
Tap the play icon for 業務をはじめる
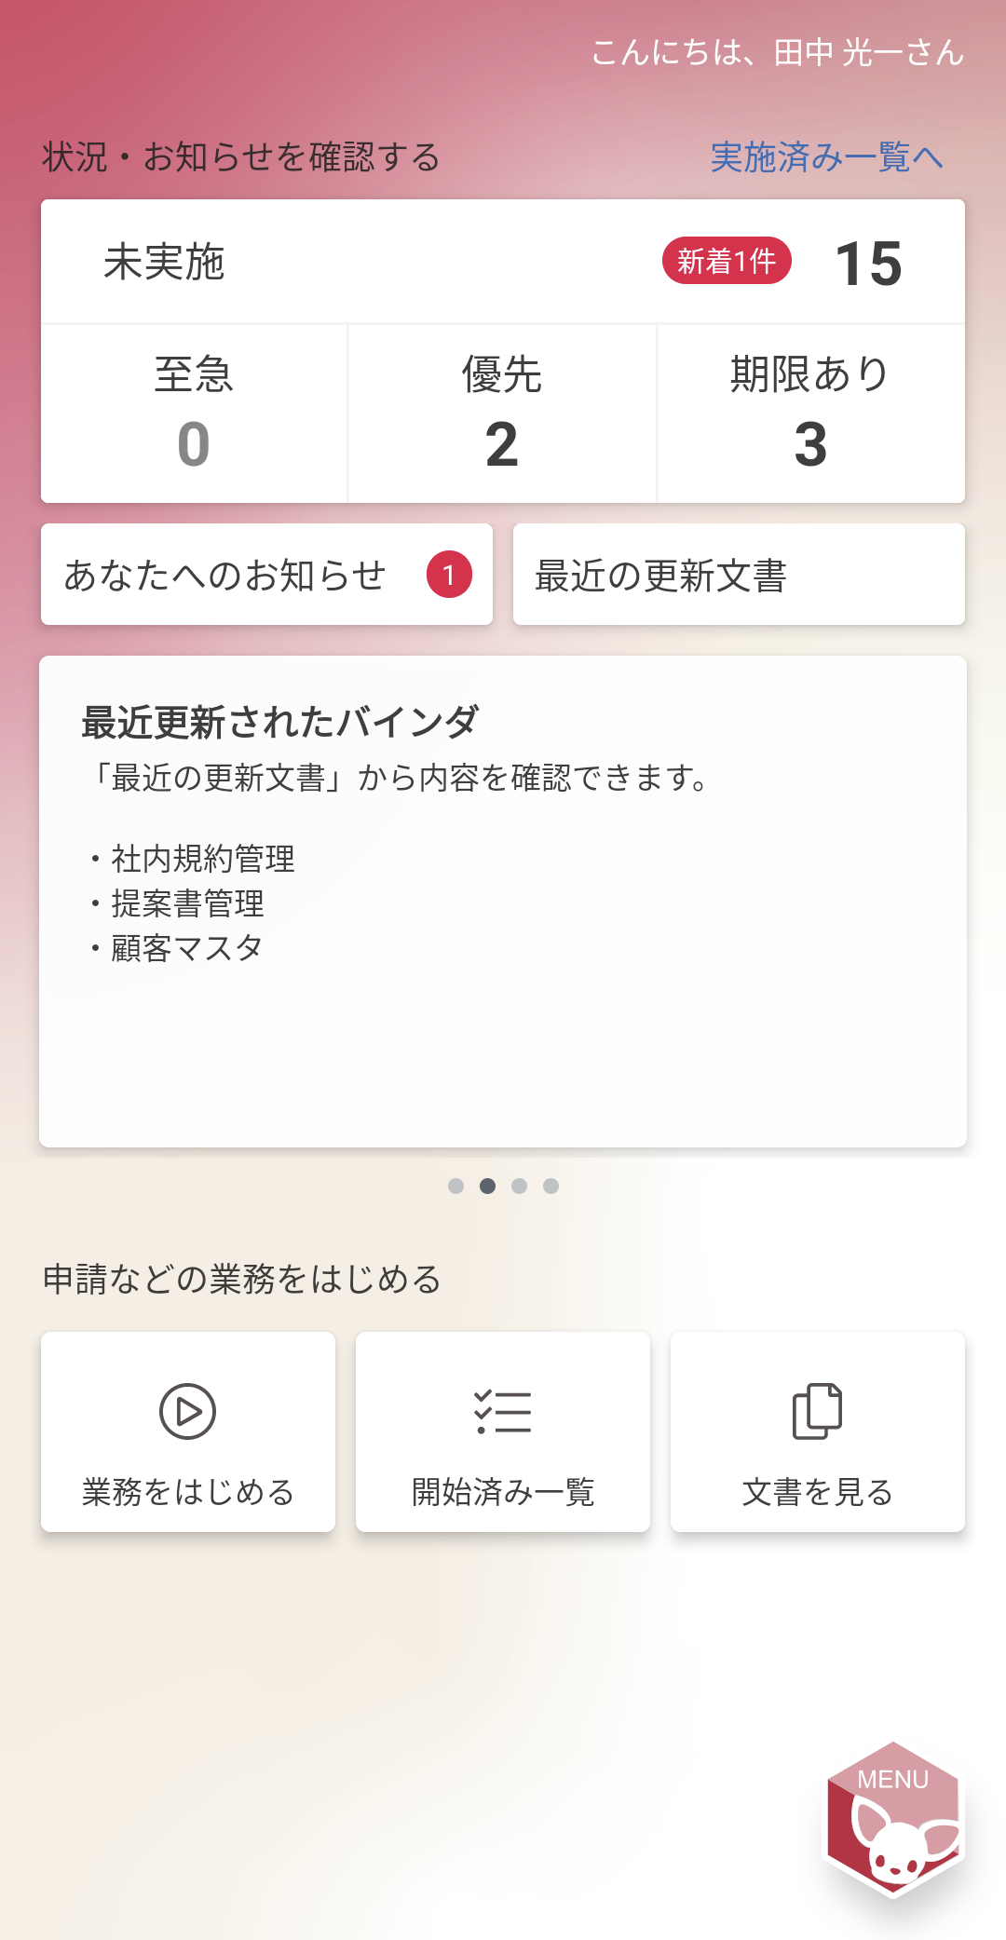[x=187, y=1411]
